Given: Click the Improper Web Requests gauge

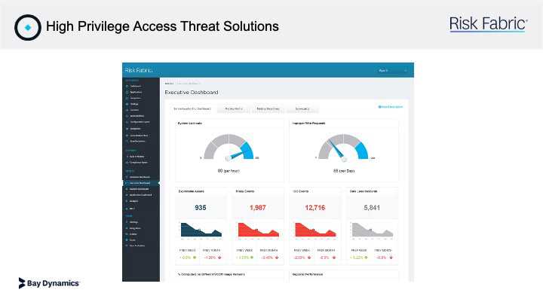Looking at the screenshot, I should pos(343,148).
